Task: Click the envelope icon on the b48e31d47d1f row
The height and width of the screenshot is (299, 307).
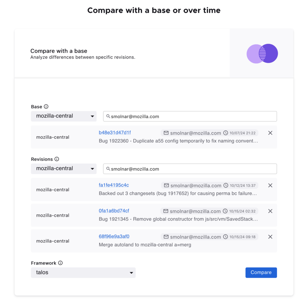Action: 166,133
